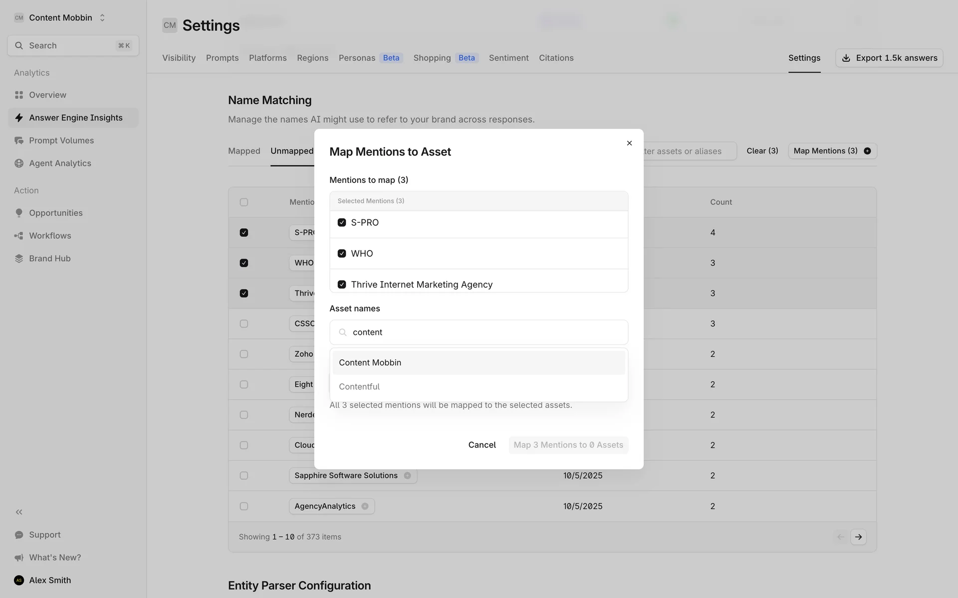Click the Overview grid icon

(x=19, y=95)
